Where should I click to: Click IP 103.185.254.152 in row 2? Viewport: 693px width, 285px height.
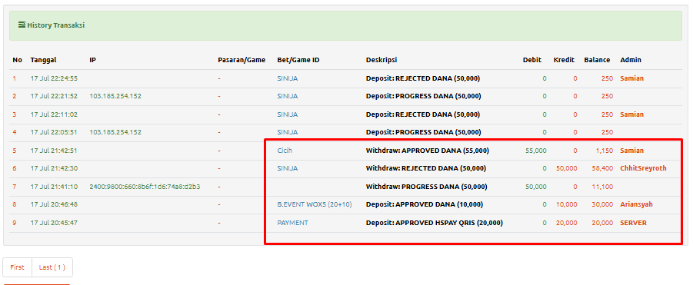coord(115,96)
